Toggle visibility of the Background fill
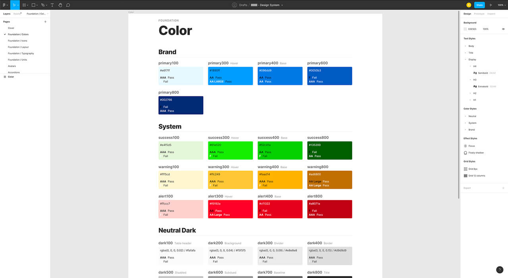This screenshot has height=278, width=508. [503, 29]
